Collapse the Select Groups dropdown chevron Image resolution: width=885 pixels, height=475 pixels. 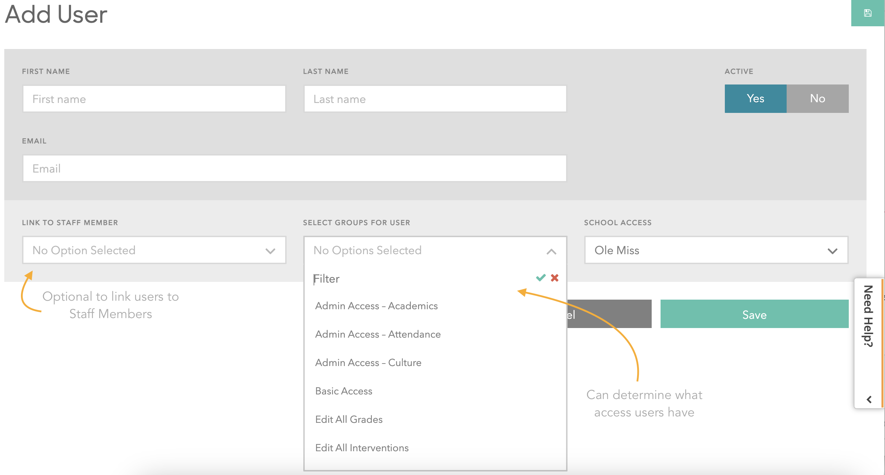[x=551, y=251]
